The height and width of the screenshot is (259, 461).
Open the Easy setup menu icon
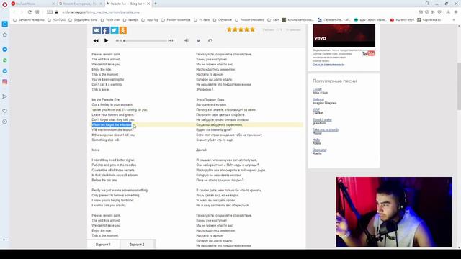pos(456,12)
